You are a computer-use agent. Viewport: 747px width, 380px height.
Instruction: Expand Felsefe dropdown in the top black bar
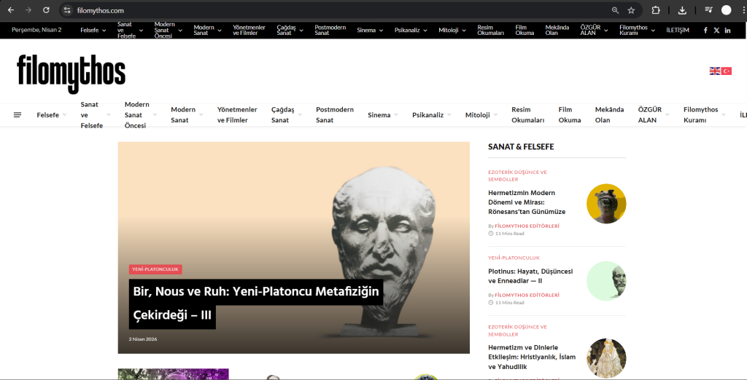coord(93,30)
